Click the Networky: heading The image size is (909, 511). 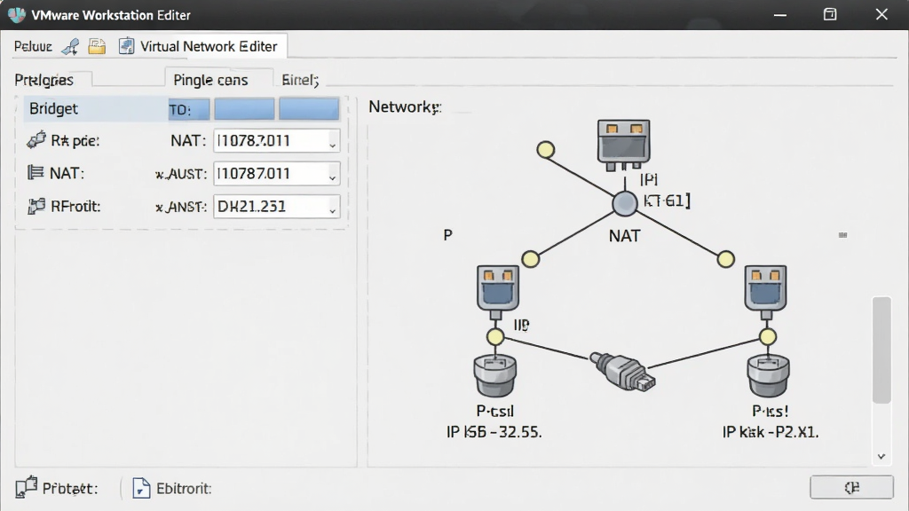(x=405, y=107)
